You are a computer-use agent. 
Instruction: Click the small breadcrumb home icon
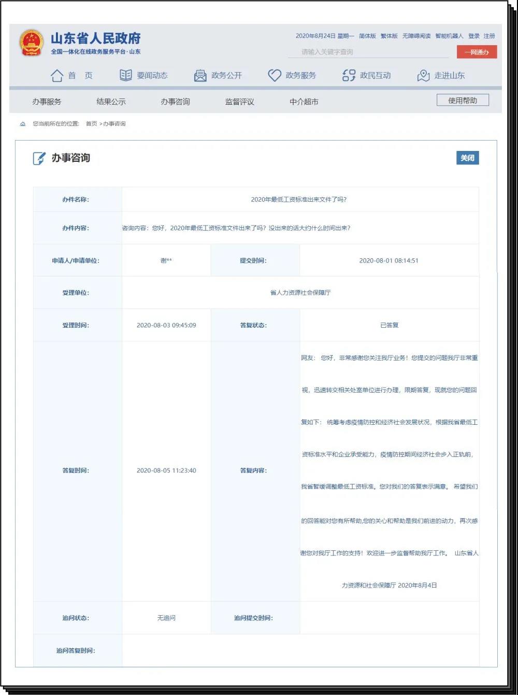pos(23,124)
